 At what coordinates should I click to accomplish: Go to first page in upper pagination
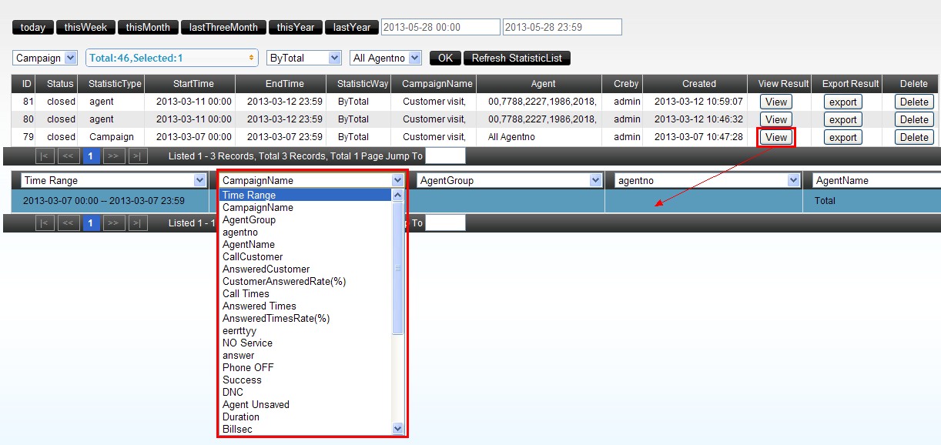(45, 156)
